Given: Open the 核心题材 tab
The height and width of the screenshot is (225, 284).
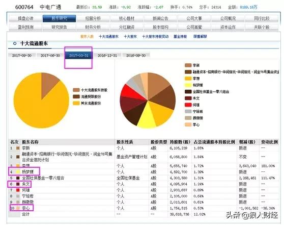Looking at the screenshot, I should tap(127, 18).
